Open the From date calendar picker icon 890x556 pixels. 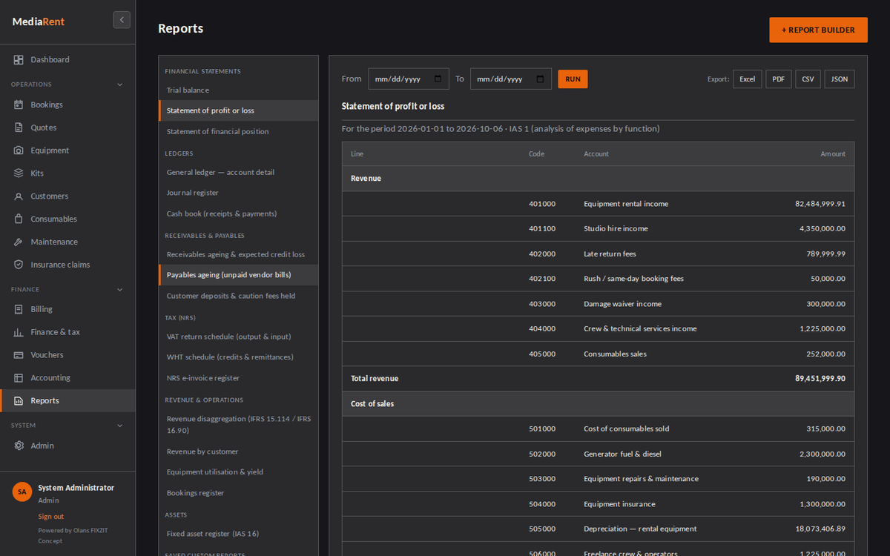pos(438,79)
